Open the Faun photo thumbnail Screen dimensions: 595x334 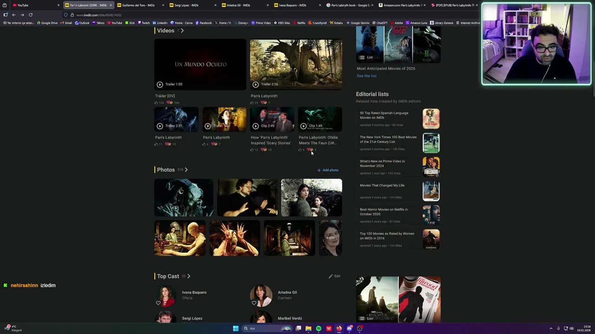(184, 198)
